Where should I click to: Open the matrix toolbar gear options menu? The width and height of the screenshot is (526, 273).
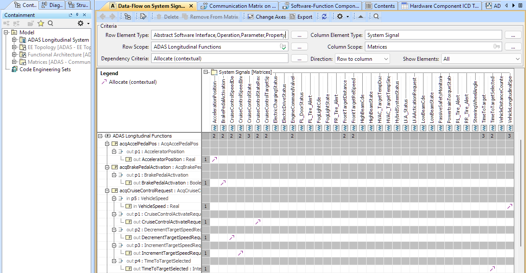pyautogui.click(x=340, y=16)
